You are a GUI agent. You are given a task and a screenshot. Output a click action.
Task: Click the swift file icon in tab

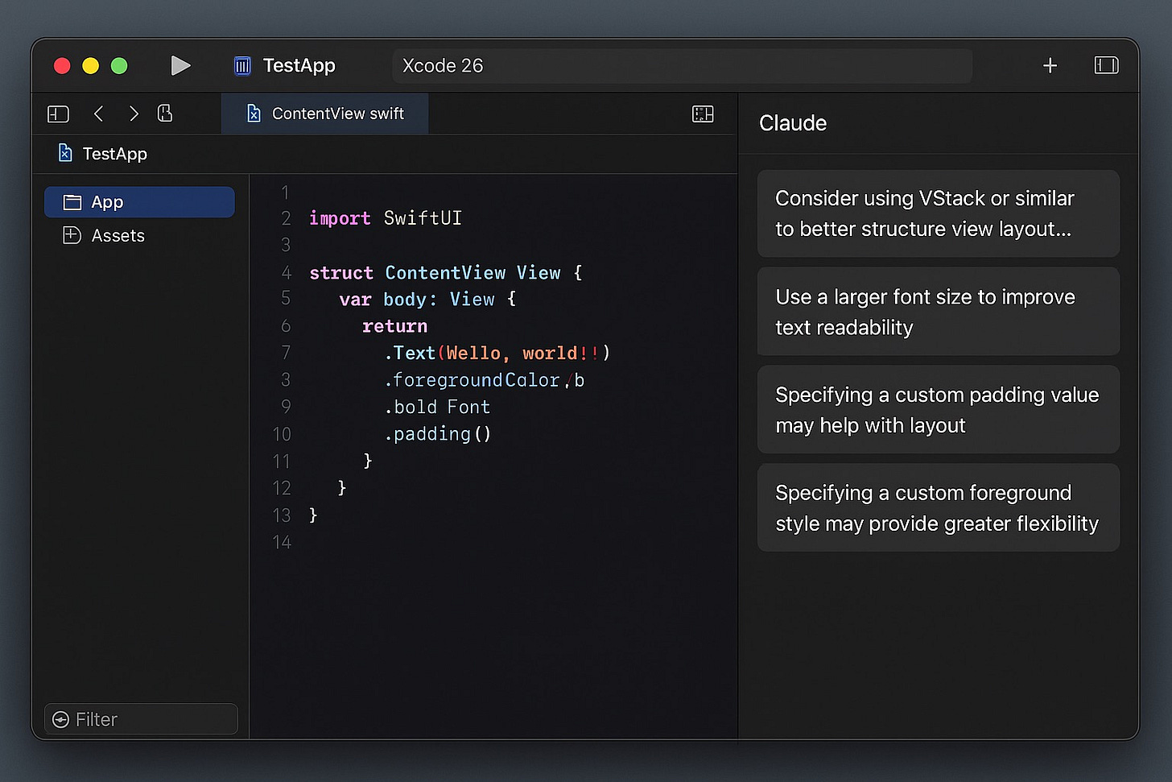(x=254, y=114)
